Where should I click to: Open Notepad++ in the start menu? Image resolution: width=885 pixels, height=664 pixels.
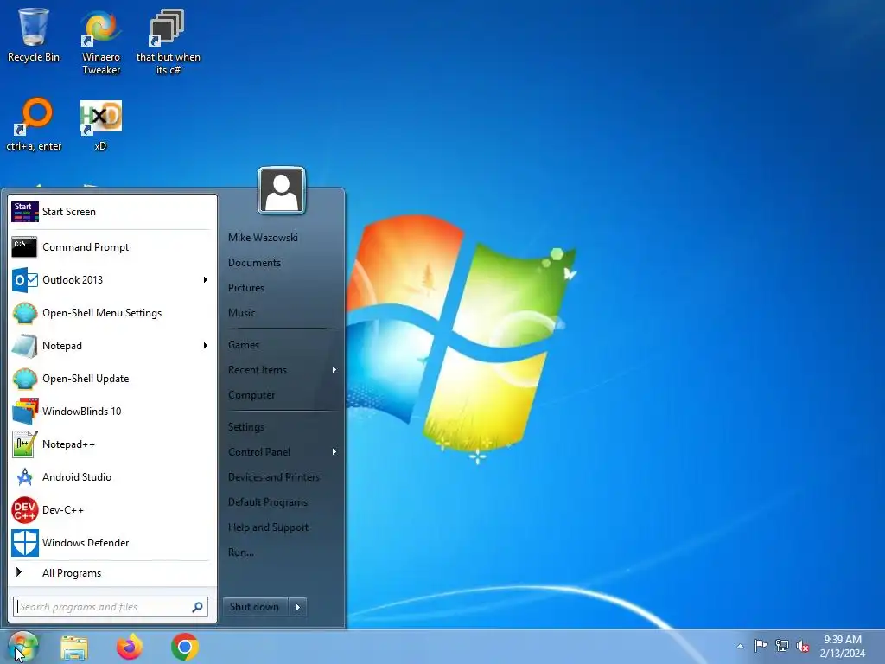click(111, 444)
